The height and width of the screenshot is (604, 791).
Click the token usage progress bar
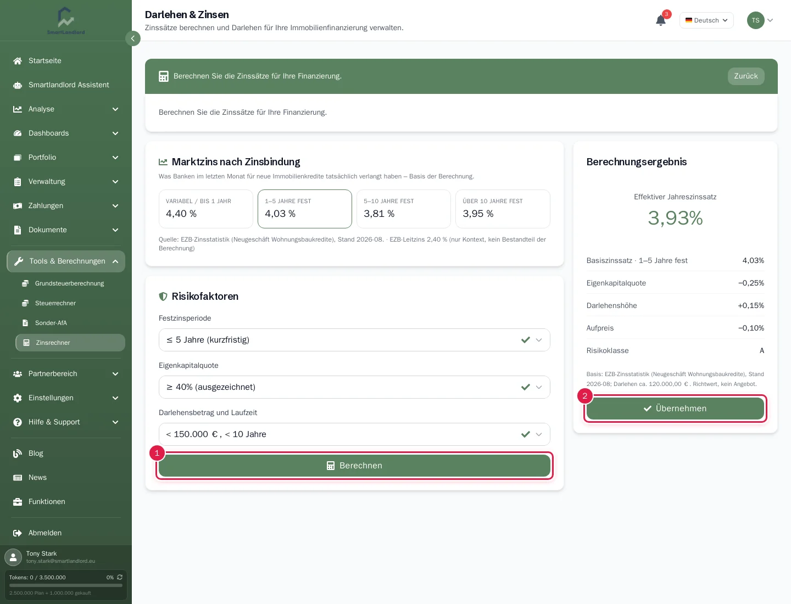coord(66,585)
